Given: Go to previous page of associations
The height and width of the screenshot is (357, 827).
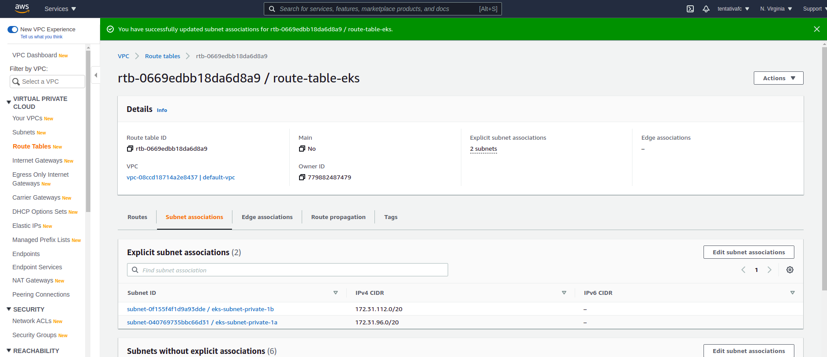Looking at the screenshot, I should coord(743,270).
